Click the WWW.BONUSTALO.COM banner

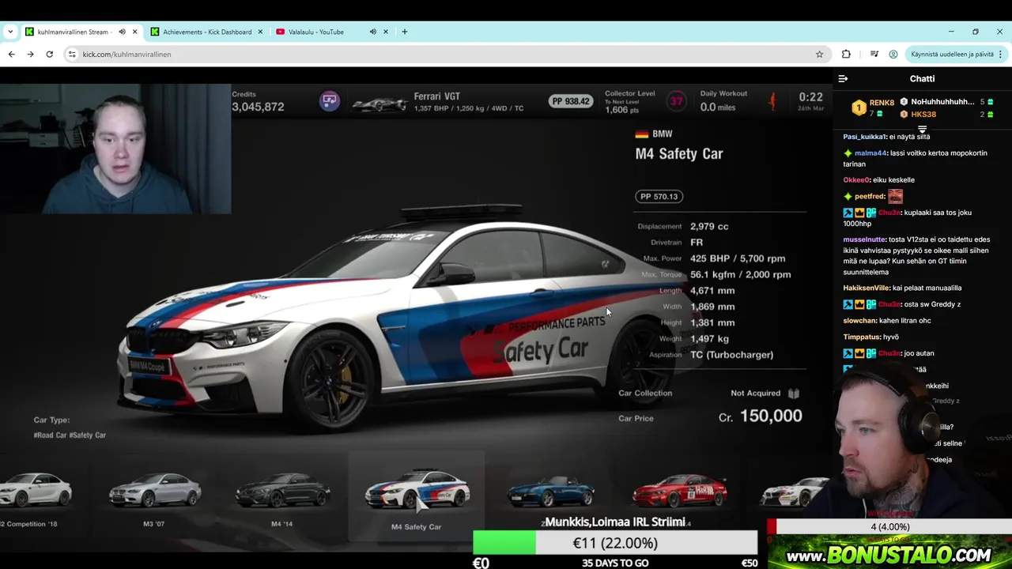pyautogui.click(x=889, y=554)
